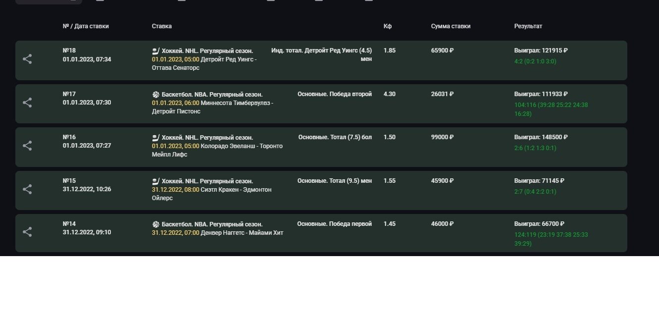Click "Выиграл: 71145 ₽" result text
The image size is (659, 321).
coord(539,181)
